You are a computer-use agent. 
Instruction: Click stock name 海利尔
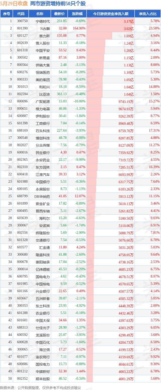click(x=45, y=218)
